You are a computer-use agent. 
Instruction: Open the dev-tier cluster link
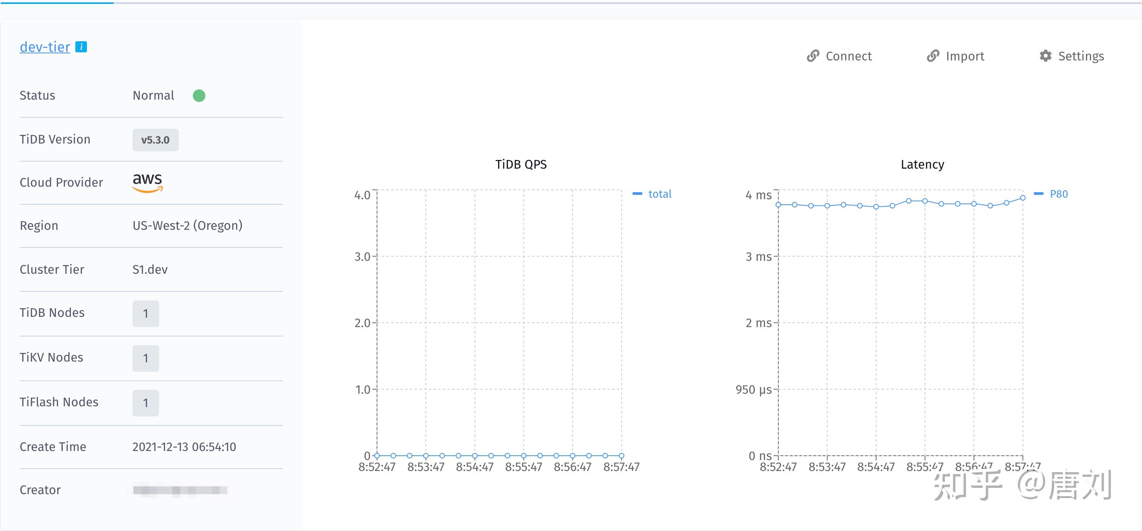click(x=45, y=47)
